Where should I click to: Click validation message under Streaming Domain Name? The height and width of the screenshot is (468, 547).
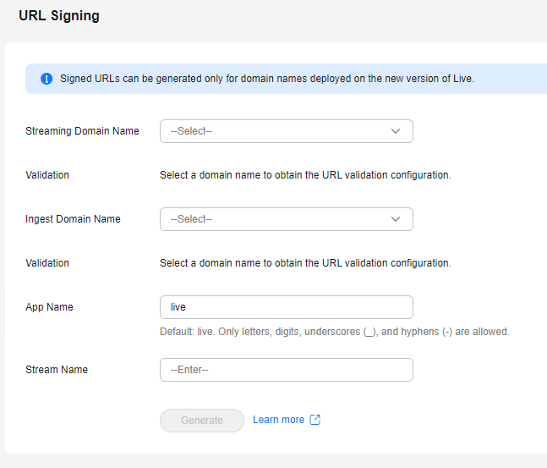[x=305, y=175]
